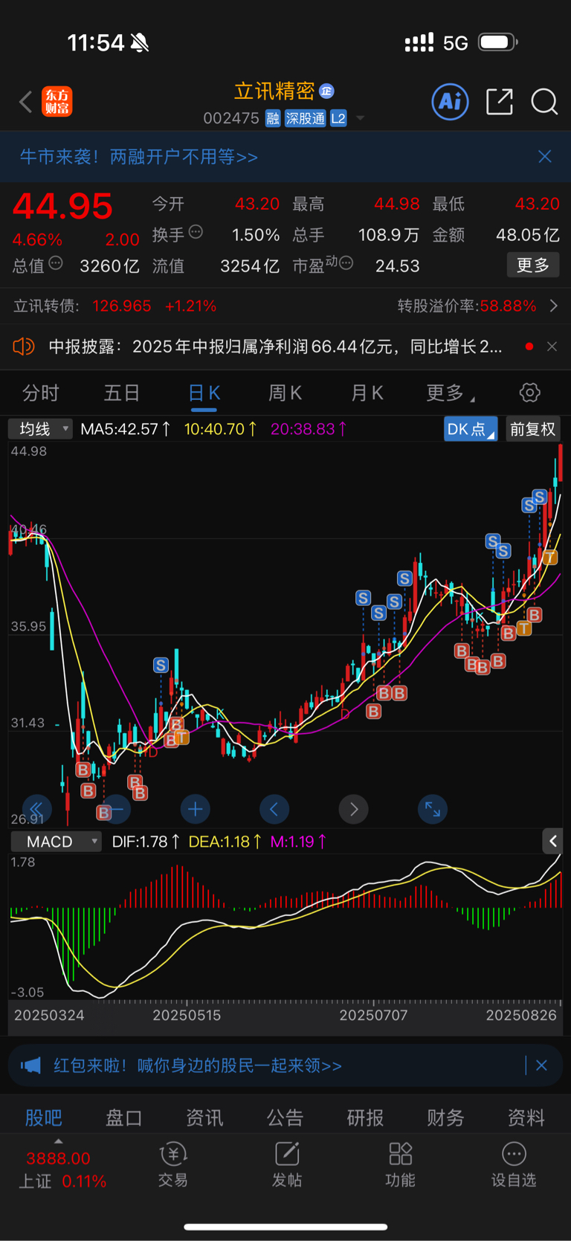Tap the current price 44.95

[62, 206]
